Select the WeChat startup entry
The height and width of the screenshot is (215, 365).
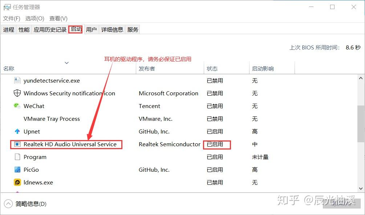[34, 106]
